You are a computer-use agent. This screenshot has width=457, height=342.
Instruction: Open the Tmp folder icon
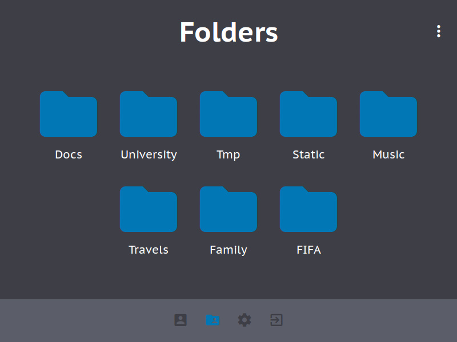point(228,114)
